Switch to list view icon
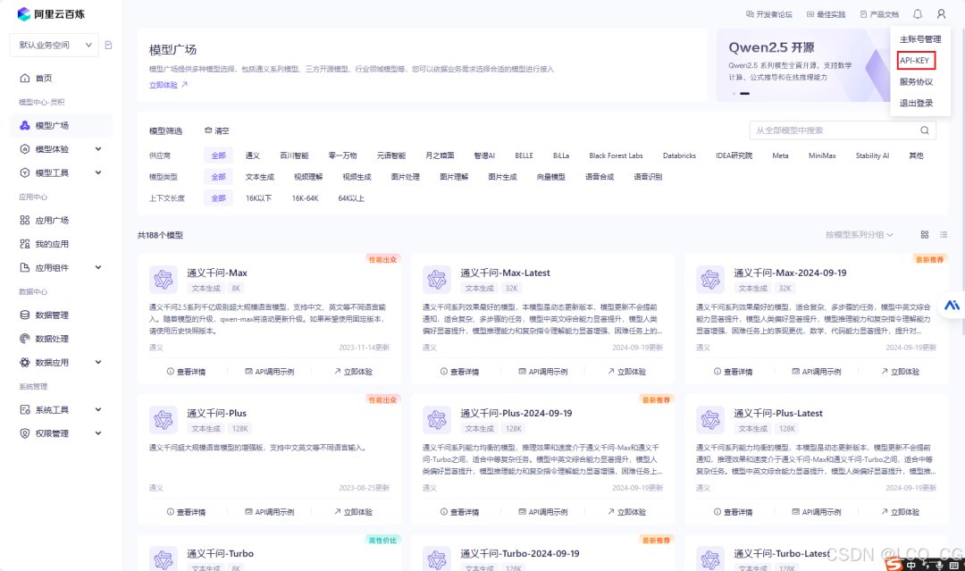Image resolution: width=965 pixels, height=571 pixels. pos(944,234)
